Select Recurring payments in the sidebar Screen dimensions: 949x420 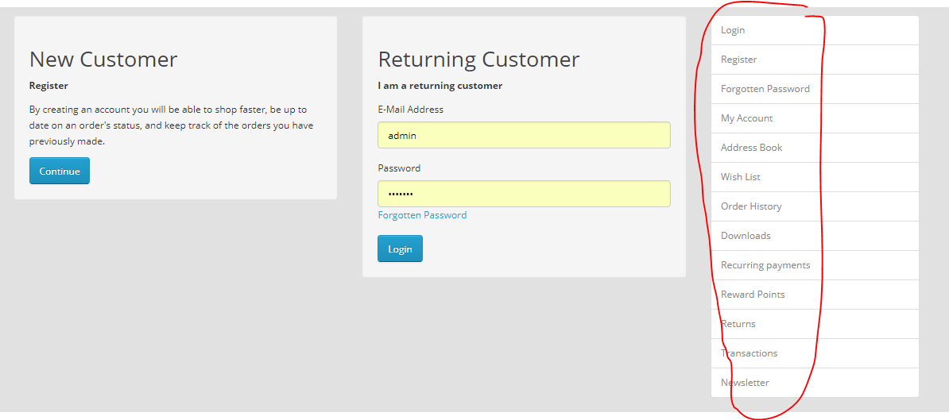[815, 265]
